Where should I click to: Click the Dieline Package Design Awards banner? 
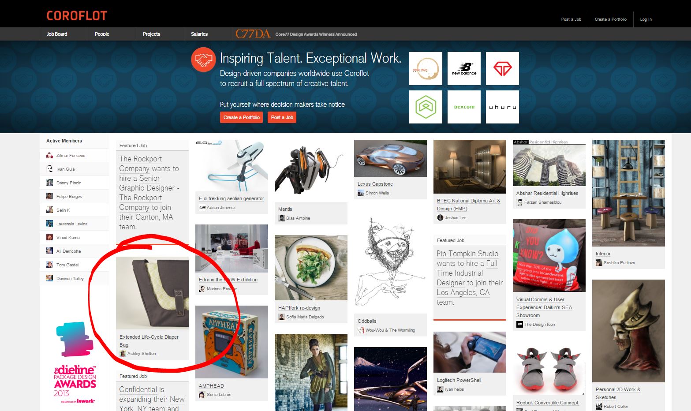click(x=75, y=362)
